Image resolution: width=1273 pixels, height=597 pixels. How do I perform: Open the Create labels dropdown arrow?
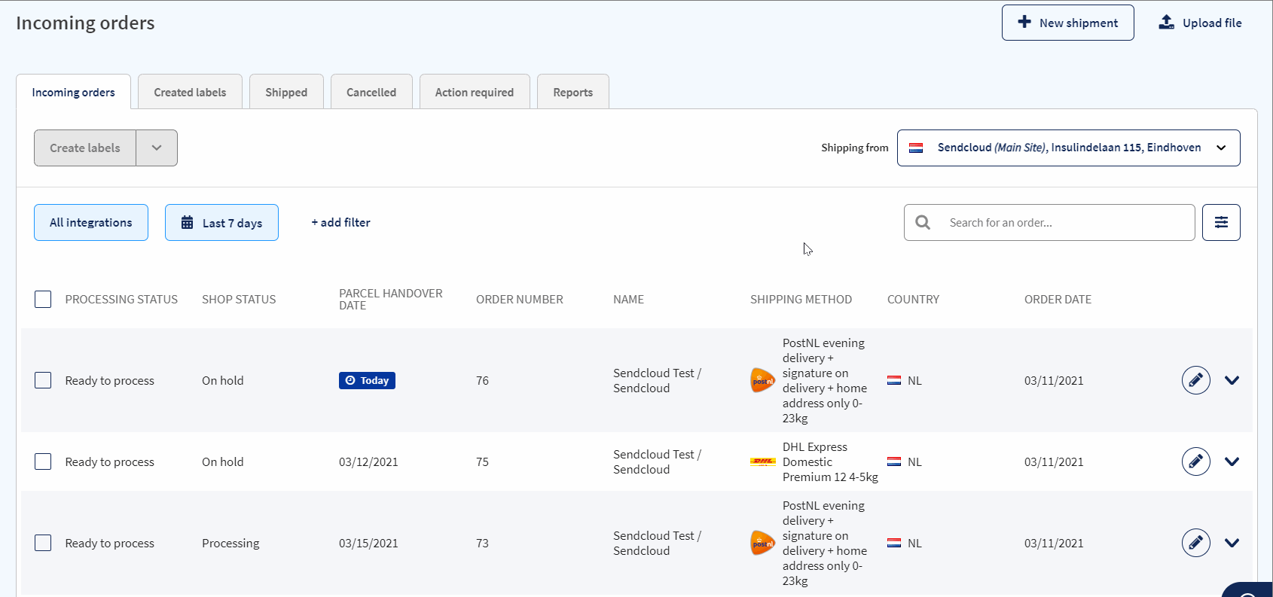157,148
